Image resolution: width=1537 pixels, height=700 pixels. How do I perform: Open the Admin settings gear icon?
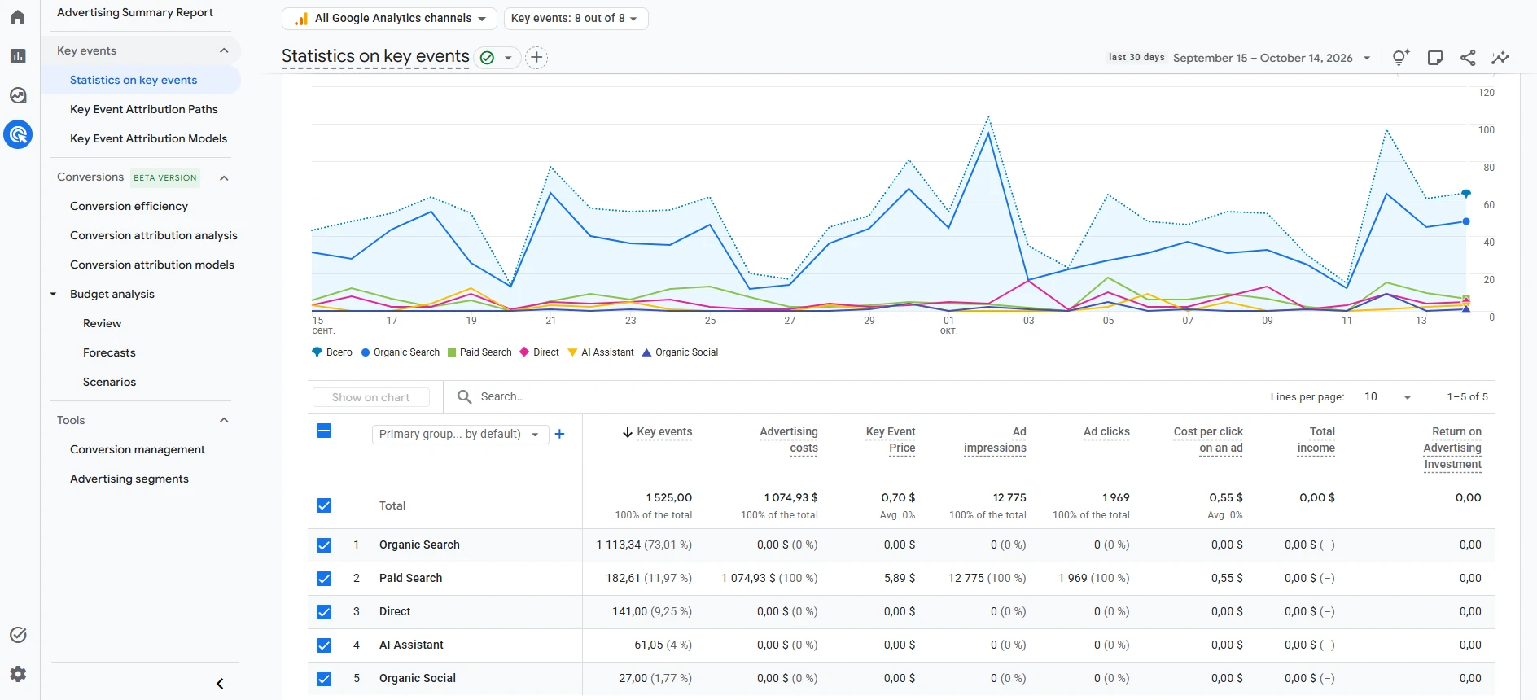tap(18, 673)
